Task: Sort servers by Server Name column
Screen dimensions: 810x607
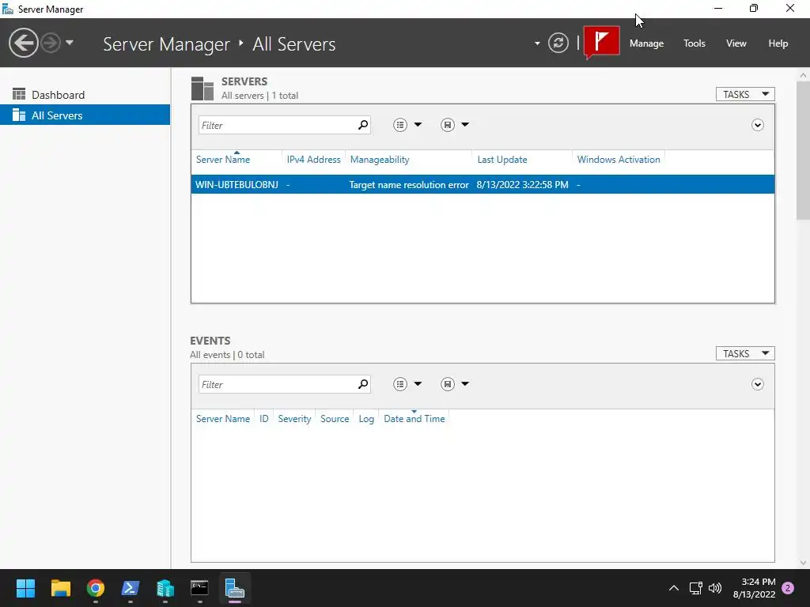Action: tap(222, 160)
